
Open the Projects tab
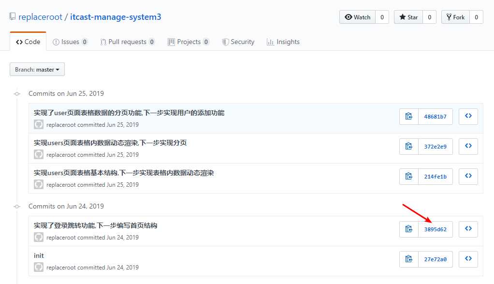189,42
